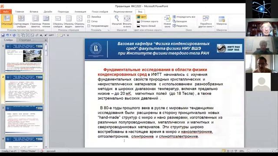Click underlined word спинтронике on slide
This screenshot has width=278, height=156.
pyautogui.click(x=142, y=136)
